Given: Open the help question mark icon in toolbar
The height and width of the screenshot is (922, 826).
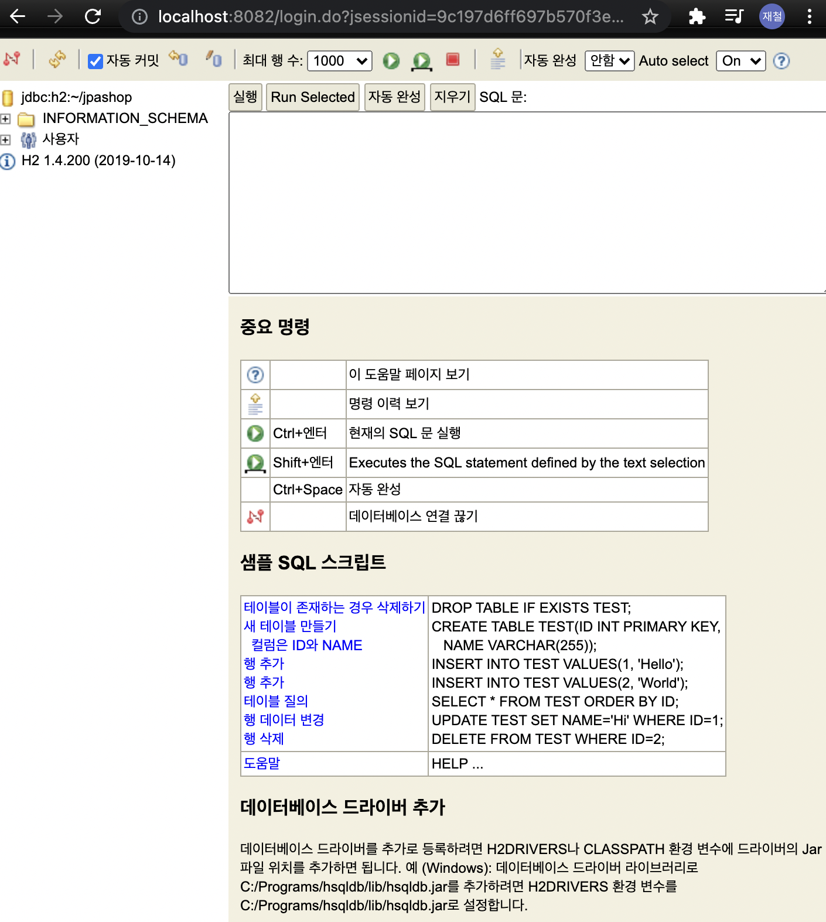Looking at the screenshot, I should tap(781, 61).
